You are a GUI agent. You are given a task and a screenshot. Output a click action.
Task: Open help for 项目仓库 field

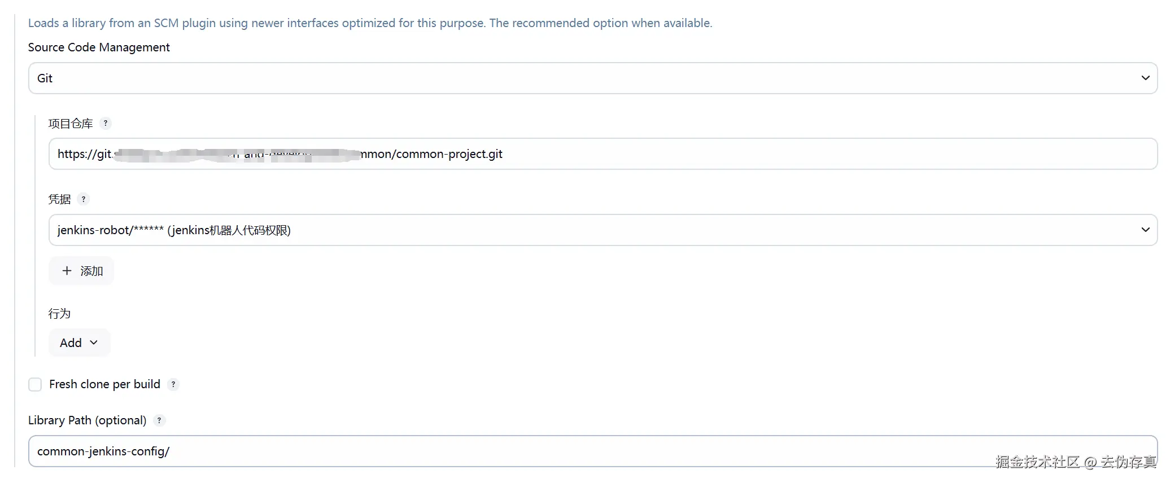106,123
